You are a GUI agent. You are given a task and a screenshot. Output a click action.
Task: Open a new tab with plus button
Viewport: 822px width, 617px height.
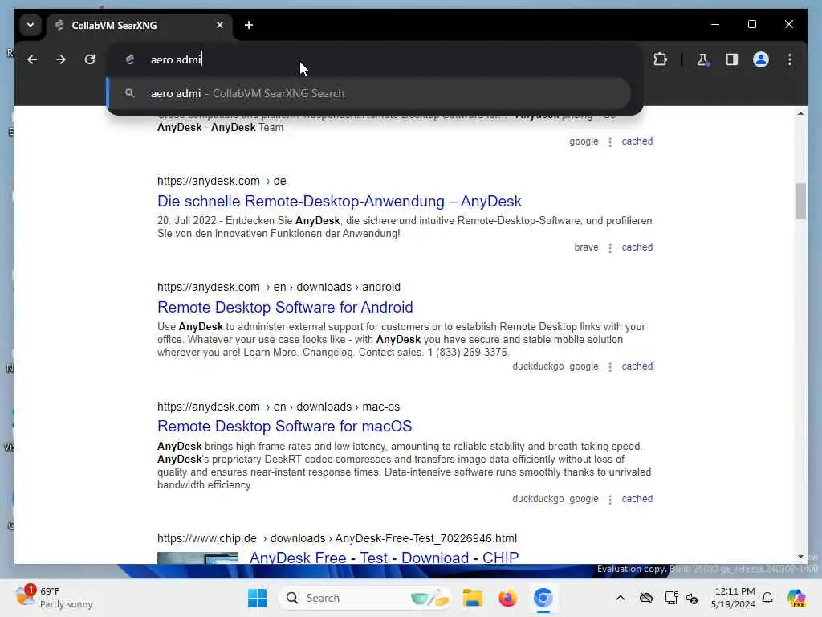coord(249,25)
